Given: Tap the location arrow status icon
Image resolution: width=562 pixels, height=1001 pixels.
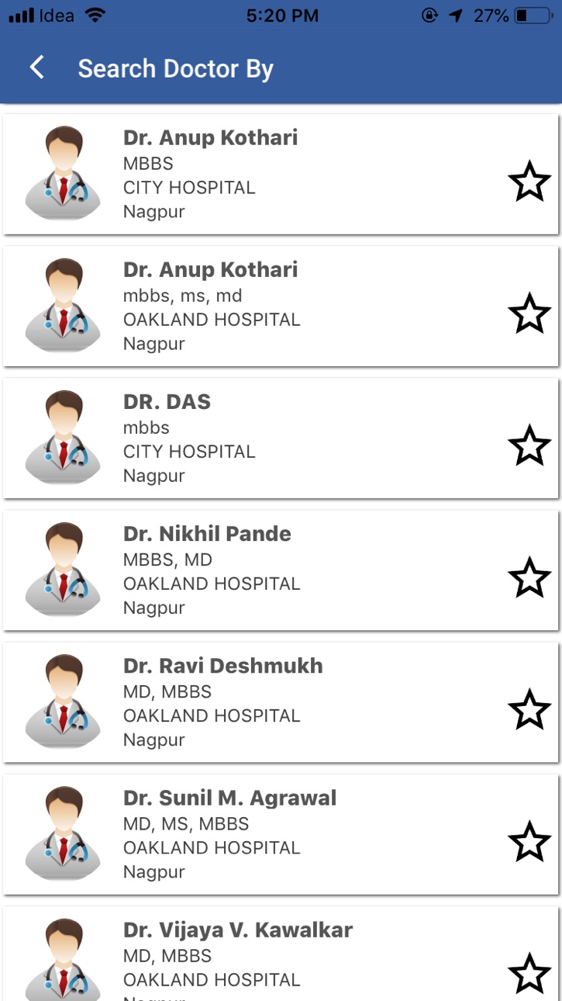Looking at the screenshot, I should (x=458, y=16).
